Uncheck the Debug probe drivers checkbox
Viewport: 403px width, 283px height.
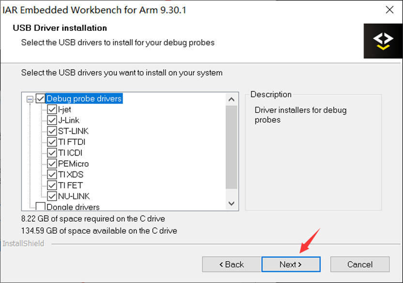pyautogui.click(x=41, y=99)
